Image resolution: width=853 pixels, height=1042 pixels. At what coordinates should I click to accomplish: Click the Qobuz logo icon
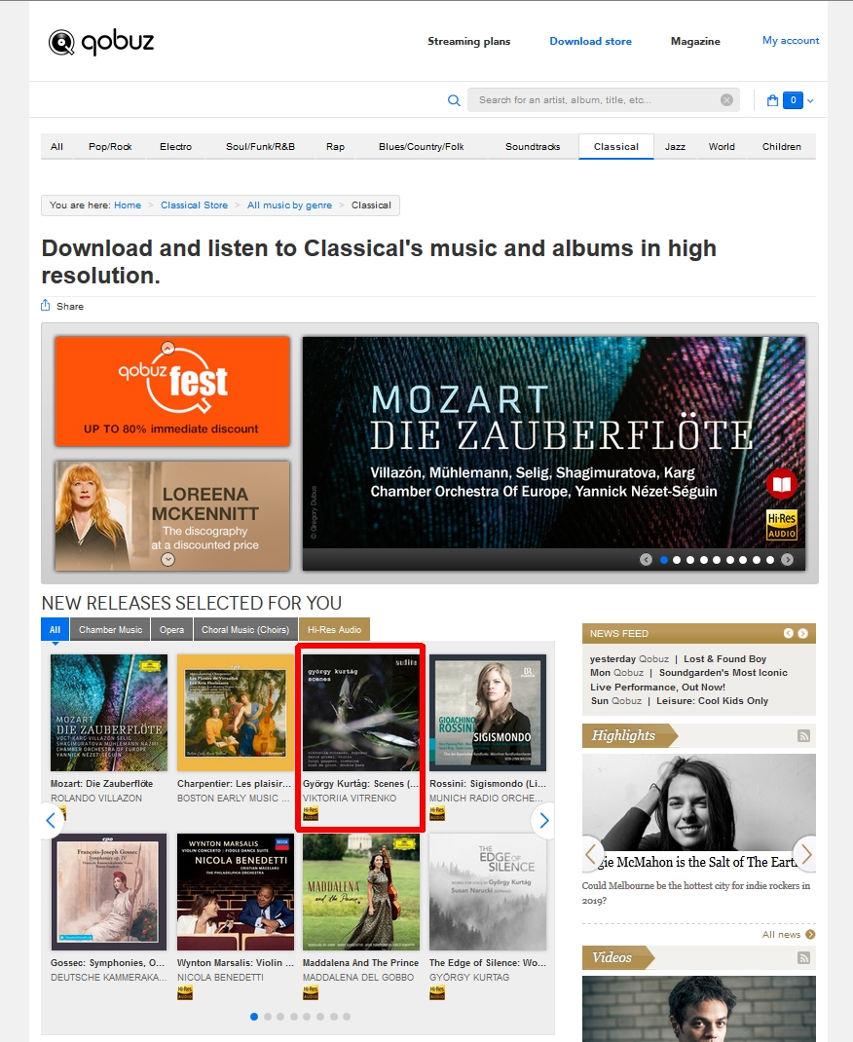61,43
